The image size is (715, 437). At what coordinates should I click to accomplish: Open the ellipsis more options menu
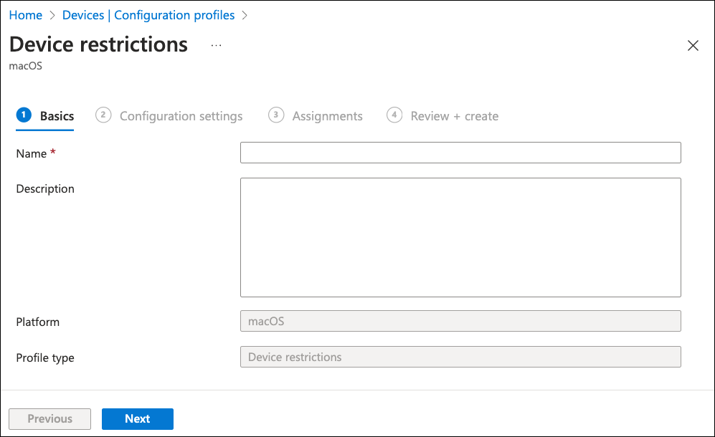click(216, 45)
